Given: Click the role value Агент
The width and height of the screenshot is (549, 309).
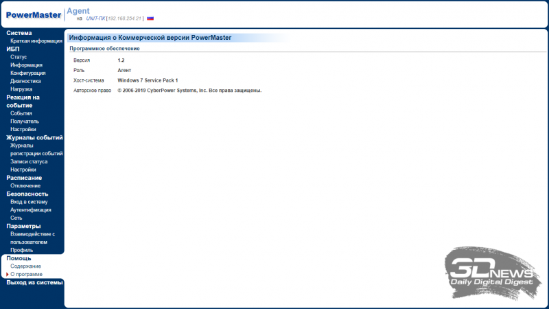Looking at the screenshot, I should click(x=124, y=71).
